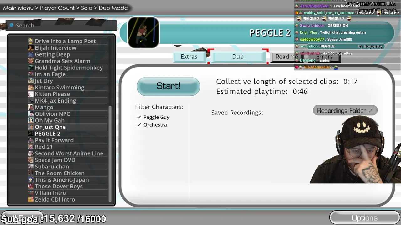
Task: Select the Oh My Gah clip name
Action: [49, 120]
